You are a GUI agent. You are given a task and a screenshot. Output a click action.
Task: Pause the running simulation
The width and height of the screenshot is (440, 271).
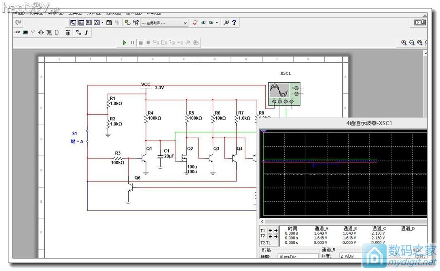pos(132,43)
